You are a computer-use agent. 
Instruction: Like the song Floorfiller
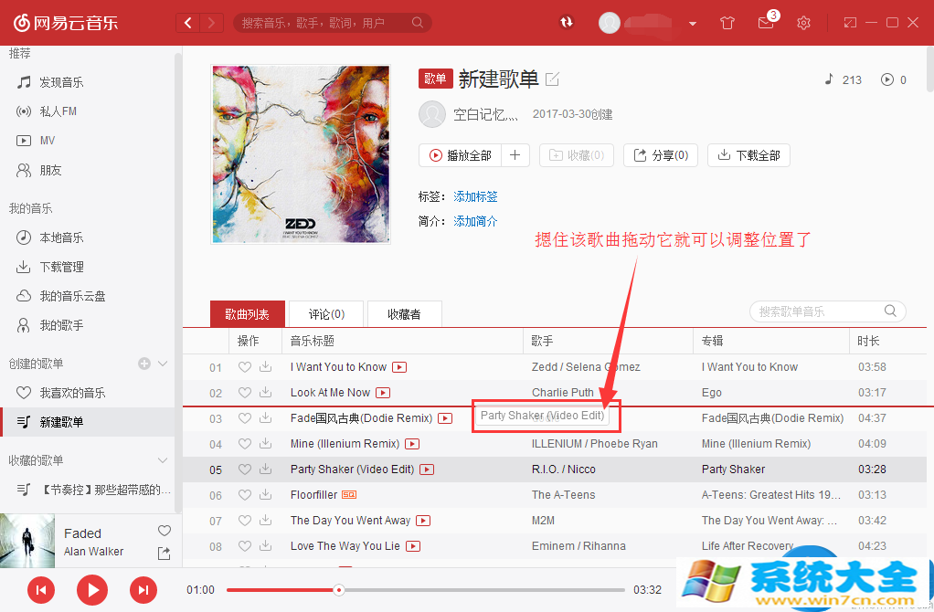pyautogui.click(x=245, y=495)
